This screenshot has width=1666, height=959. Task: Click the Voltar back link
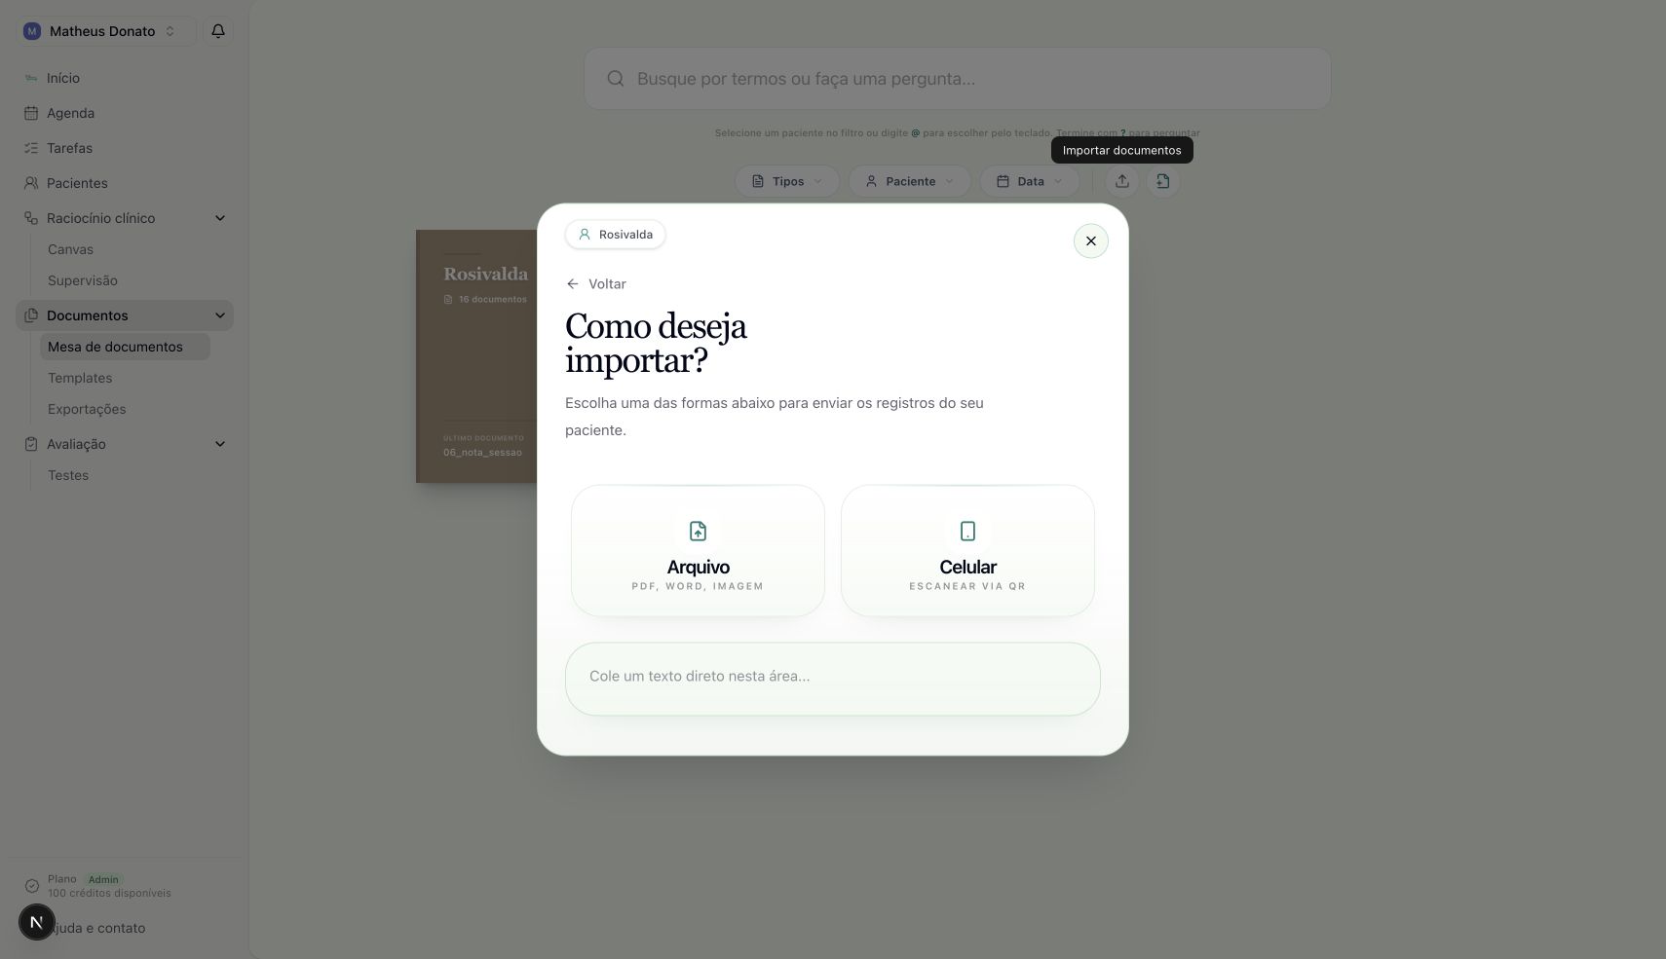point(596,284)
